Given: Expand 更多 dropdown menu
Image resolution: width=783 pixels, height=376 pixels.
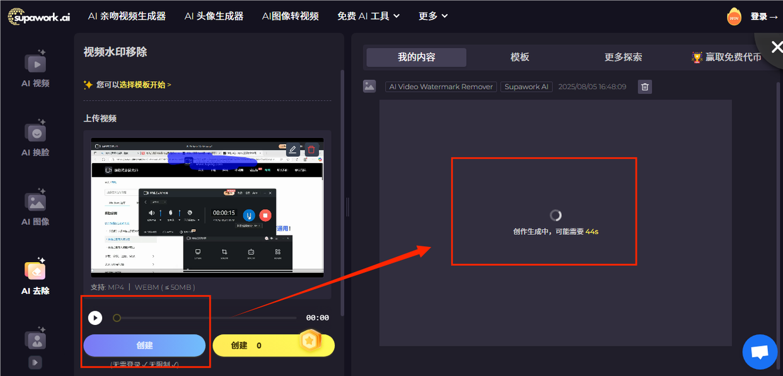Looking at the screenshot, I should pyautogui.click(x=433, y=16).
